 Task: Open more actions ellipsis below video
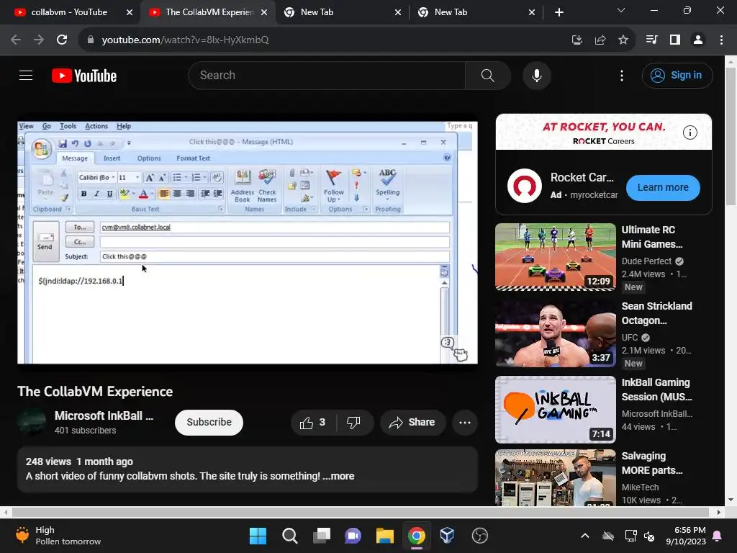point(465,422)
